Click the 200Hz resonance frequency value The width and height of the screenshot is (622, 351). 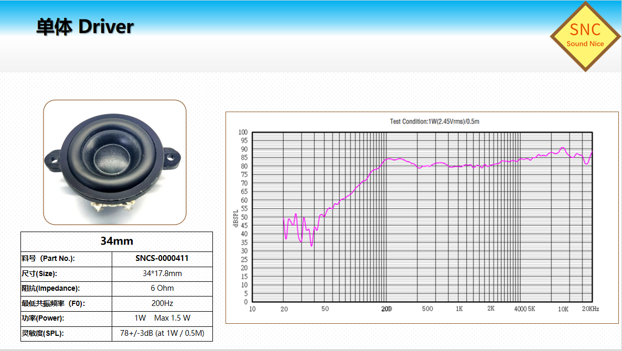click(x=162, y=303)
